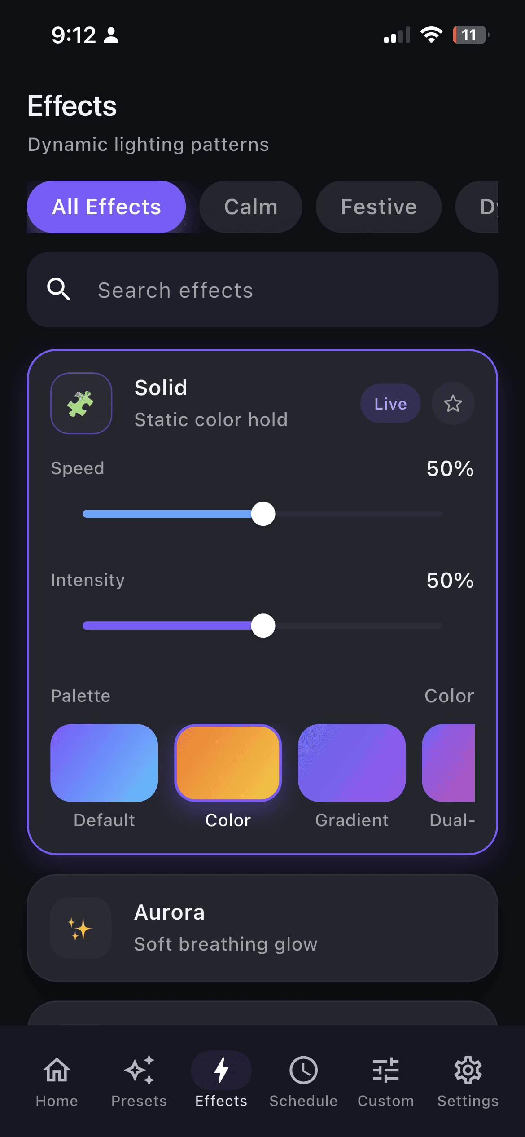
Task: Select the Default palette swatch
Action: click(104, 762)
